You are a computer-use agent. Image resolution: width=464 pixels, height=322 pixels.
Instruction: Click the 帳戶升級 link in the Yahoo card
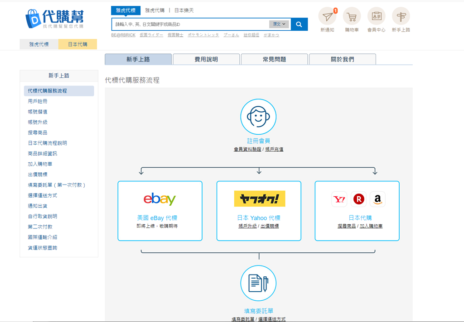coord(247,226)
